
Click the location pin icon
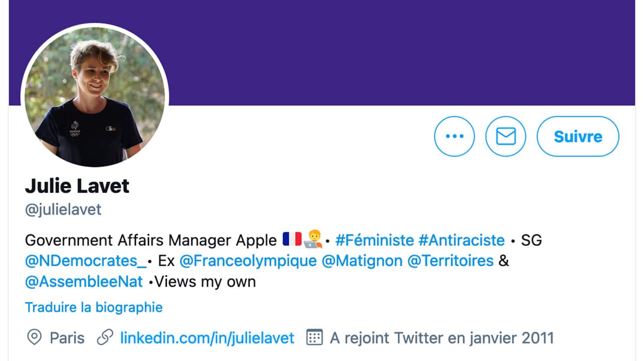tap(34, 338)
